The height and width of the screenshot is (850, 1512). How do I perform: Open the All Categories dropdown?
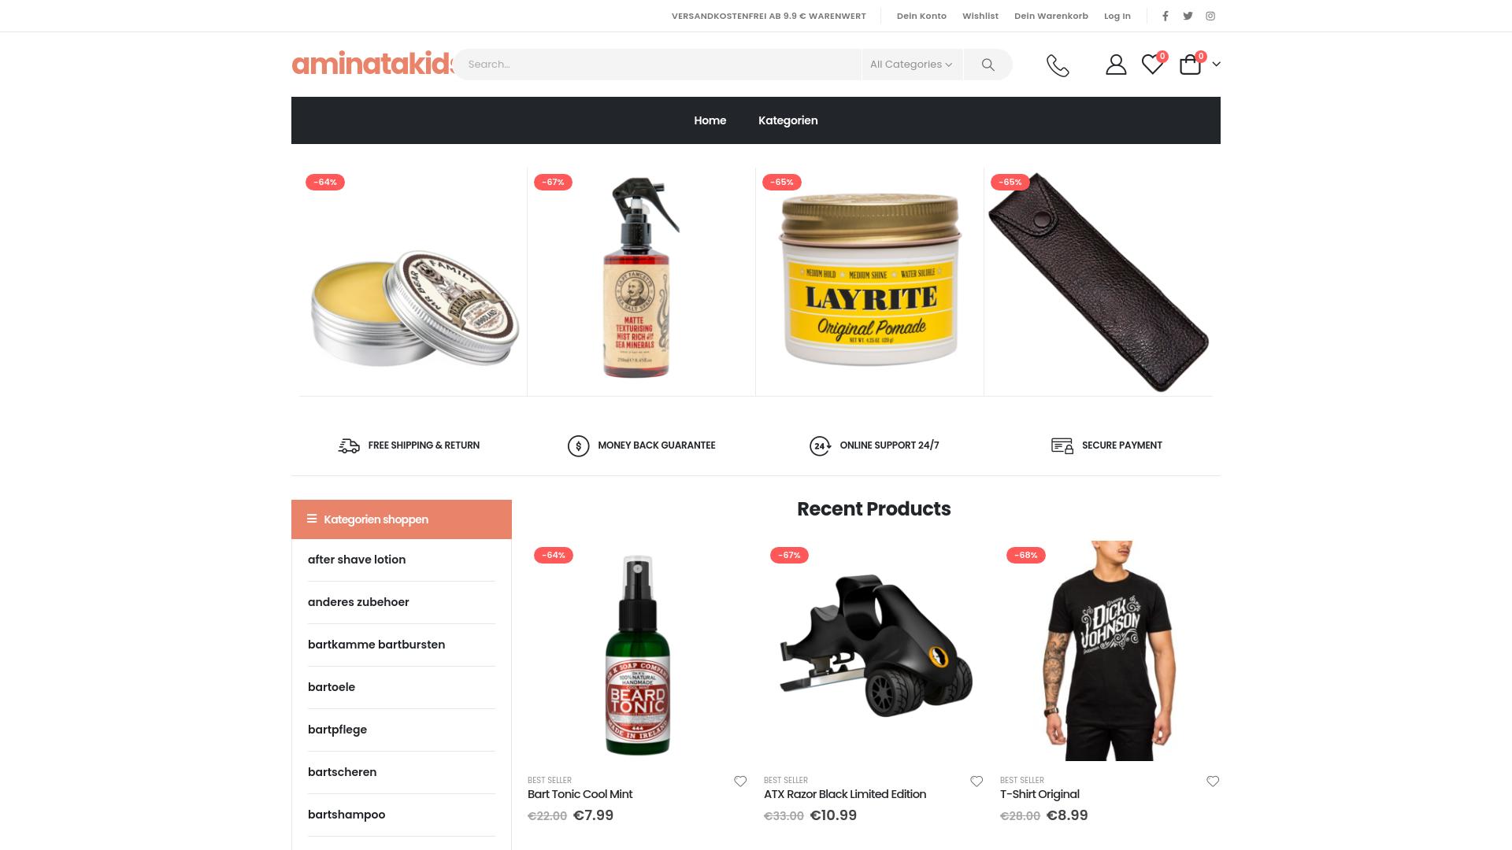point(911,65)
